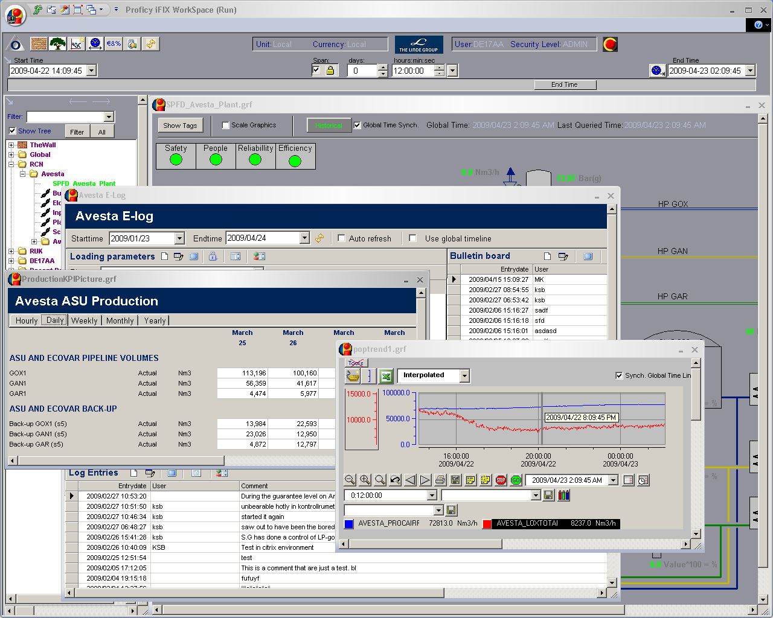The width and height of the screenshot is (773, 618).
Task: Step the trend chart backward in time
Action: (410, 480)
